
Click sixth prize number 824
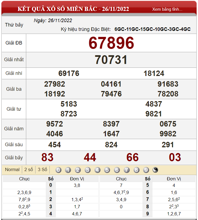pos(111,145)
